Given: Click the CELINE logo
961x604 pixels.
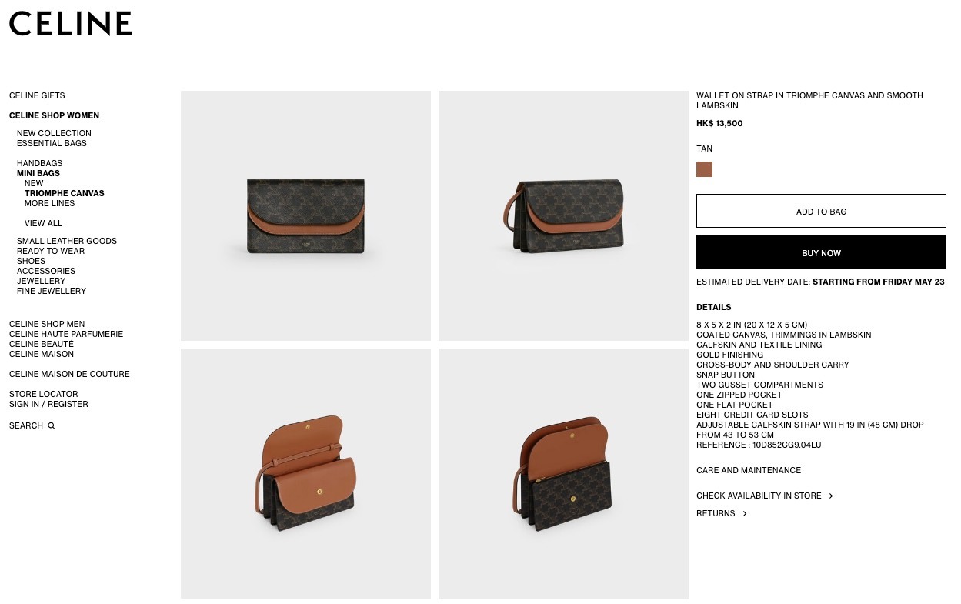Looking at the screenshot, I should 70,23.
